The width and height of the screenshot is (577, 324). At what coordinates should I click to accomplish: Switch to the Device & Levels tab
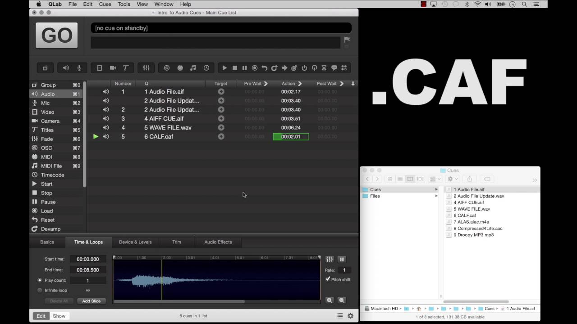click(135, 242)
